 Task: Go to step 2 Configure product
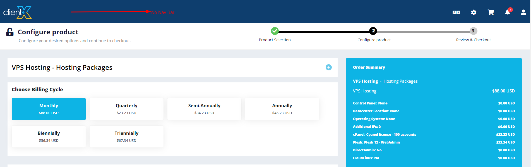[x=373, y=31]
